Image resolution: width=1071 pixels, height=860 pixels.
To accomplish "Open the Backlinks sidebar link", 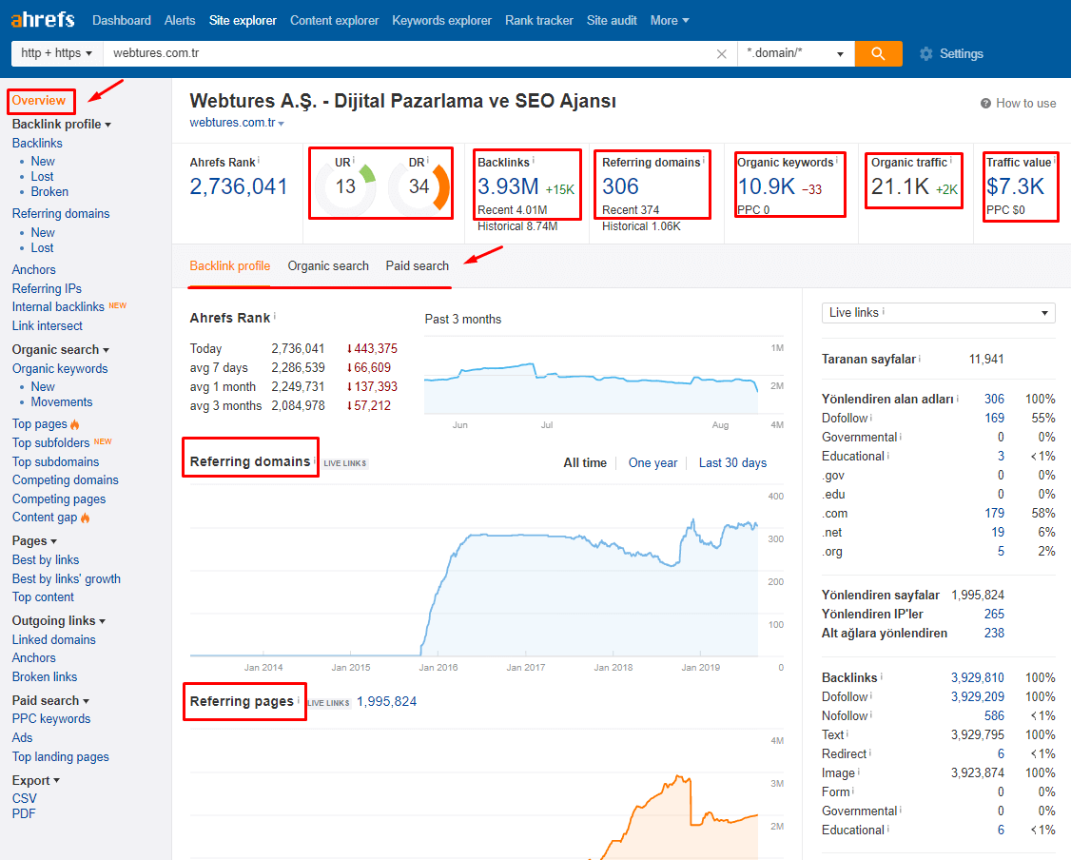I will tap(37, 144).
